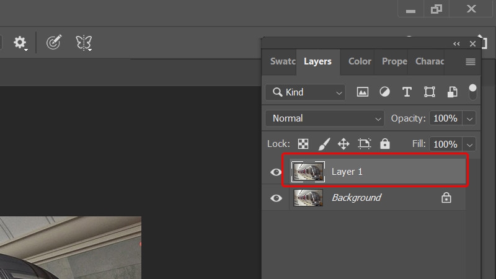Screen dimensions: 496x279
Task: Open the Fill slider arrow
Action: coord(469,144)
